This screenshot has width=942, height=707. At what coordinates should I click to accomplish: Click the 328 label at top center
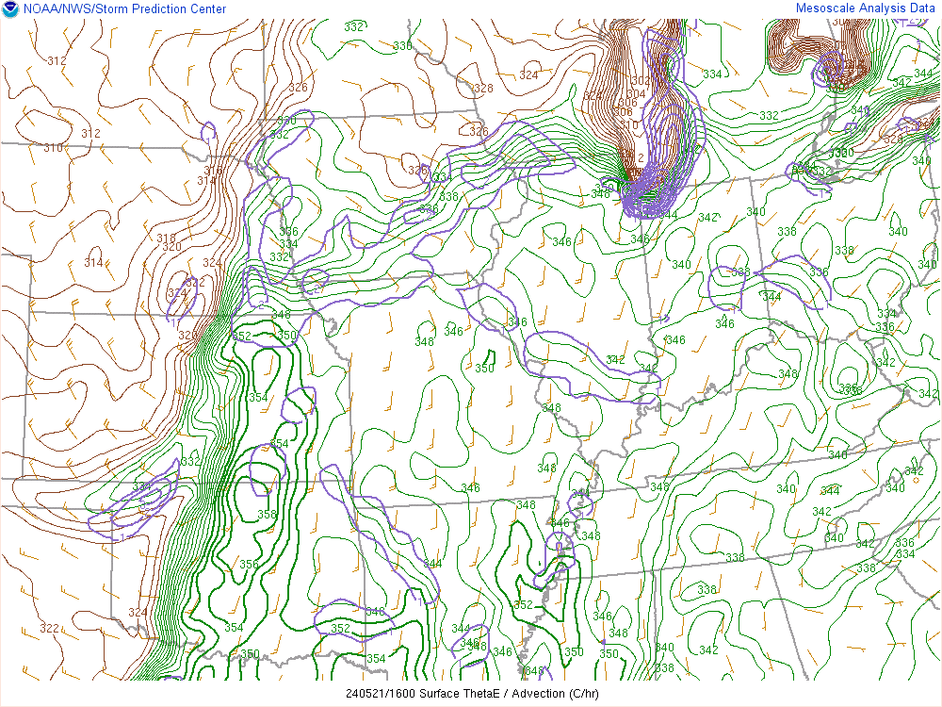point(483,89)
